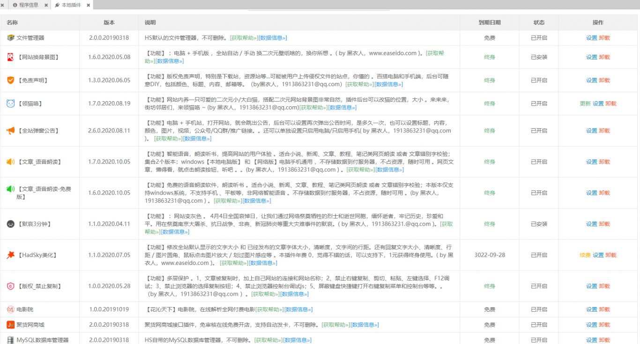Click the 到期日期 column header
This screenshot has height=344, width=640.
490,22
